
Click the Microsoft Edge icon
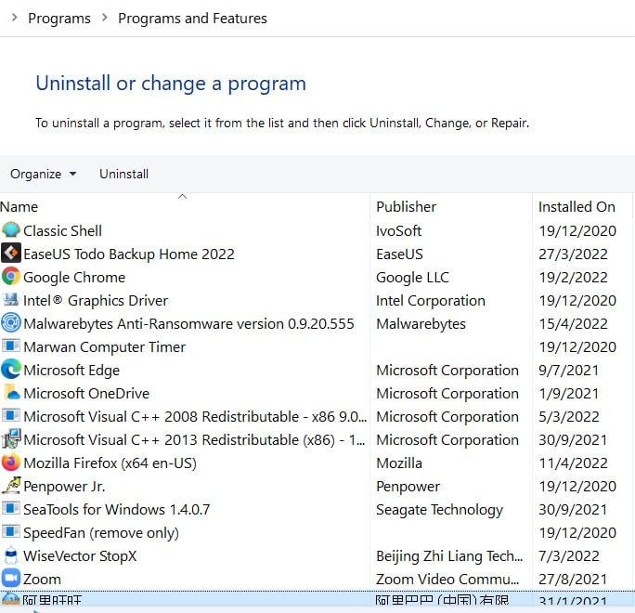[x=11, y=370]
